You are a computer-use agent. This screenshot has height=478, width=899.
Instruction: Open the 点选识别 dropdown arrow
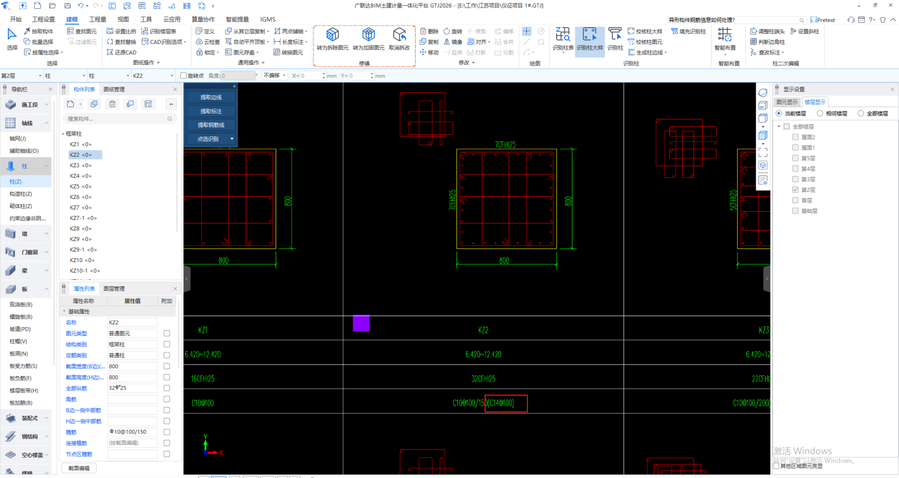(232, 139)
